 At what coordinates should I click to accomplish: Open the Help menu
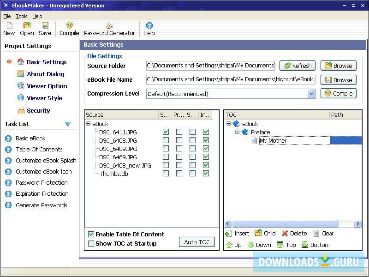point(37,16)
